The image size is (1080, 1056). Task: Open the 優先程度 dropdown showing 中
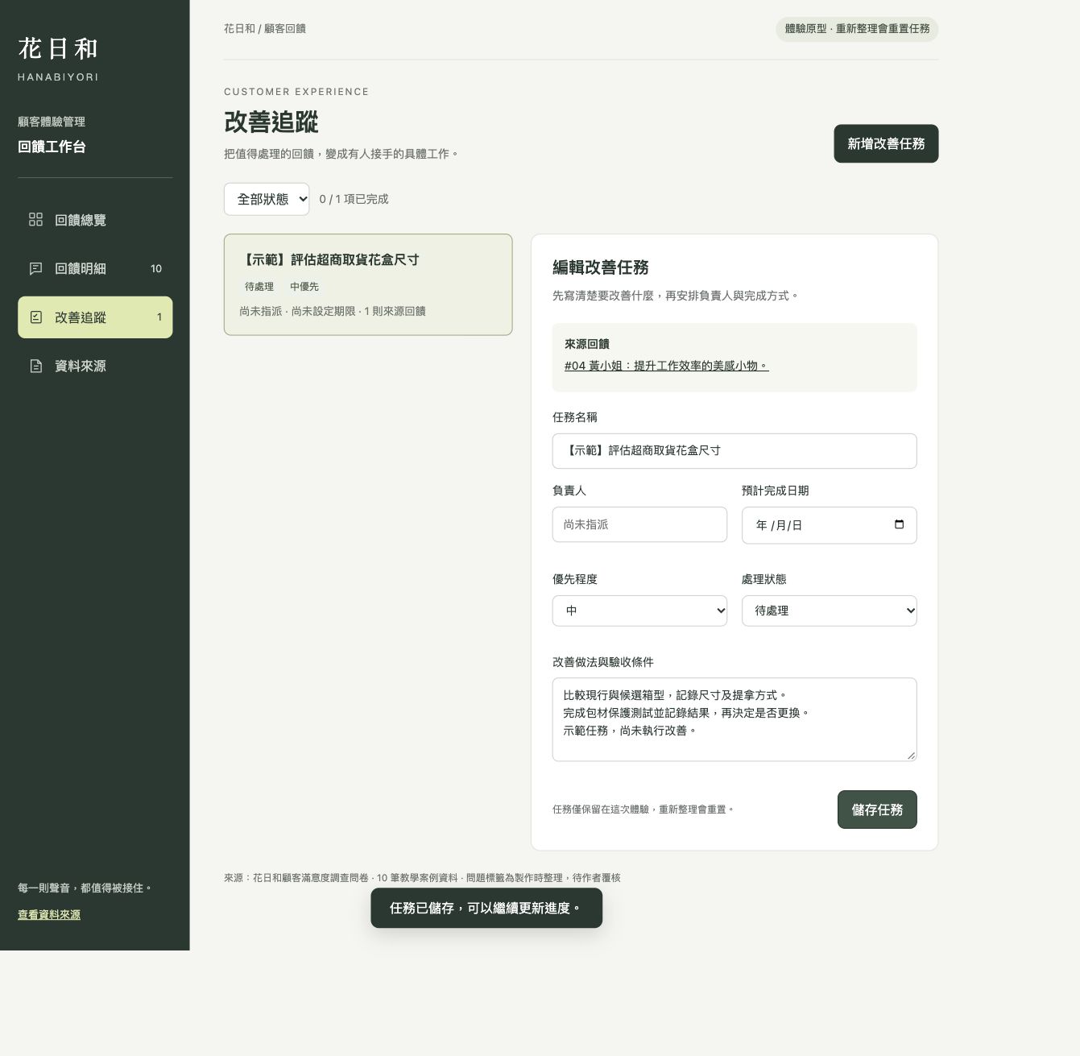coord(639,611)
